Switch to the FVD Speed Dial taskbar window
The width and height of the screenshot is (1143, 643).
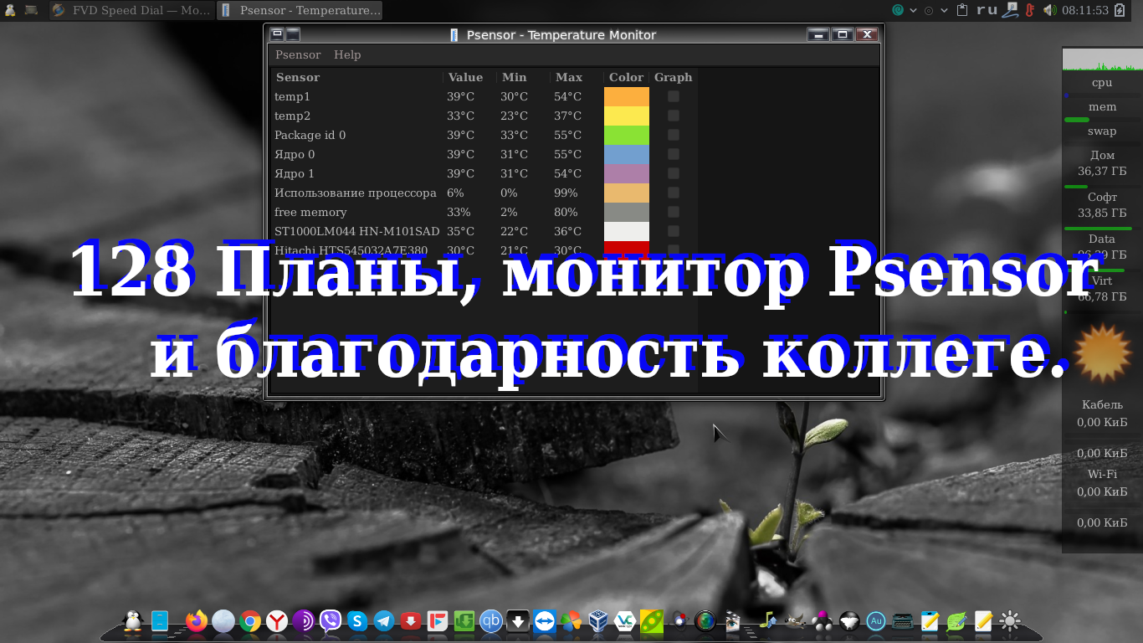coord(131,10)
